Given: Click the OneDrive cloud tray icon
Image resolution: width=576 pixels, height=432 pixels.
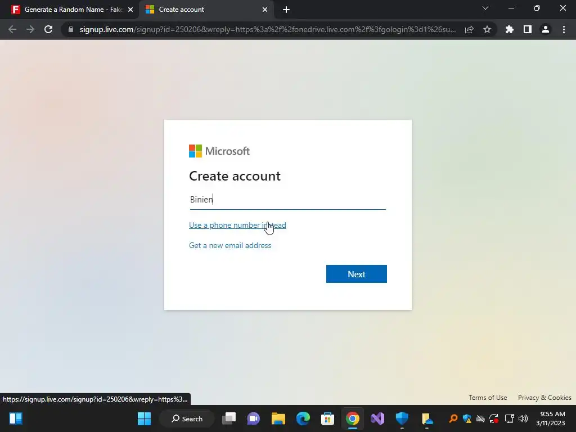Looking at the screenshot, I should point(480,418).
